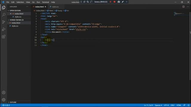The height and width of the screenshot is (107, 191).
Task: Open the Run menu
Action: pyautogui.click(x=38, y=2)
